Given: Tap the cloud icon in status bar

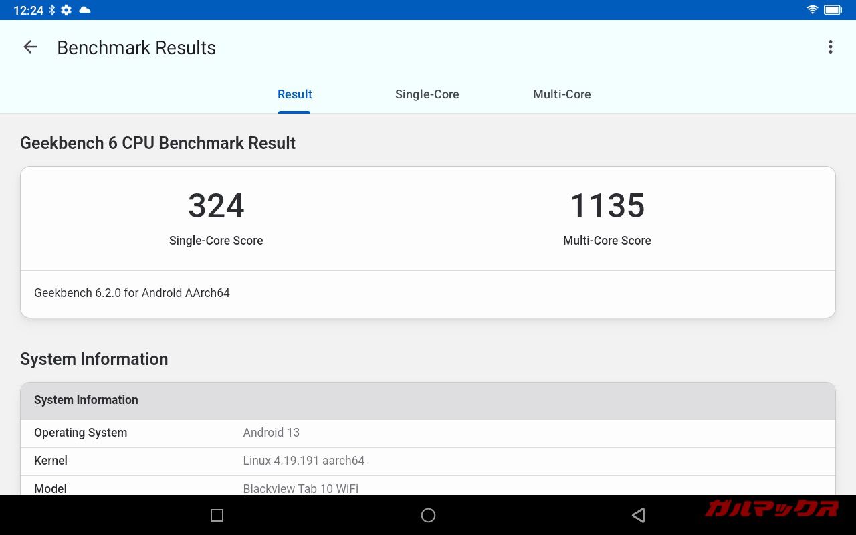Looking at the screenshot, I should coord(84,10).
